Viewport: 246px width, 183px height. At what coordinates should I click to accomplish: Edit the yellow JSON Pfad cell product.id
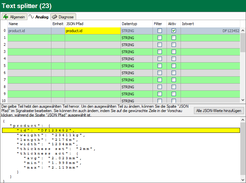pos(92,31)
